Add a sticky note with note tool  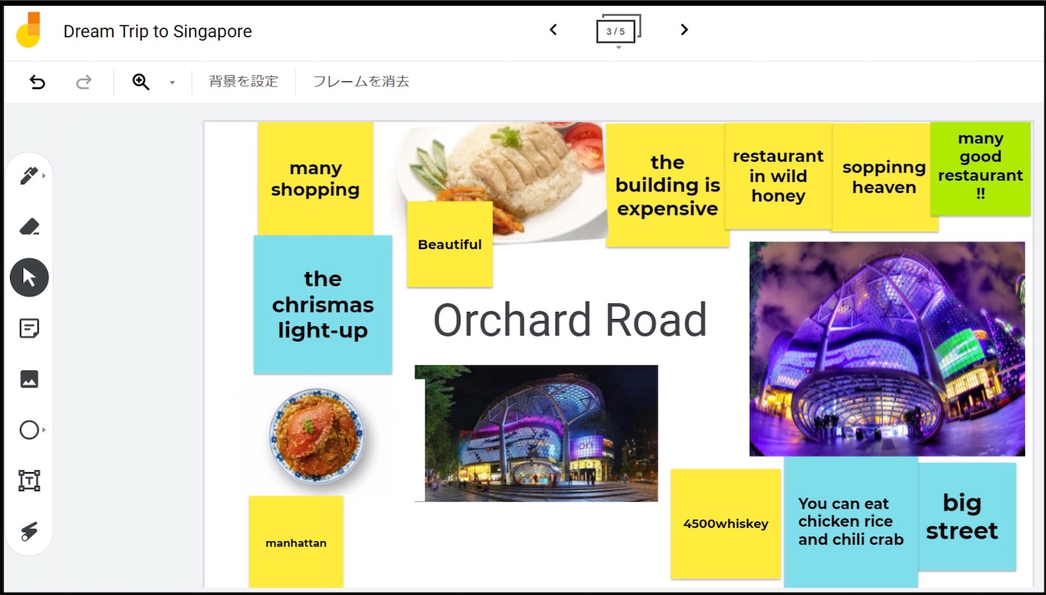(29, 329)
